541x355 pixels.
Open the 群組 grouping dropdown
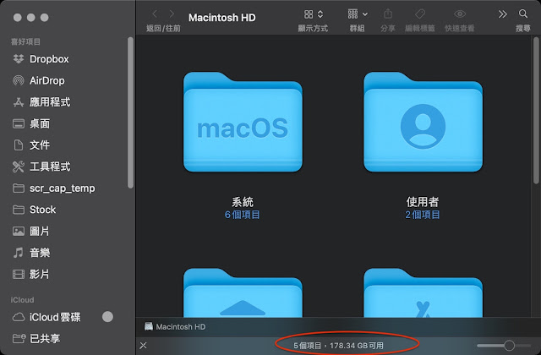point(358,14)
